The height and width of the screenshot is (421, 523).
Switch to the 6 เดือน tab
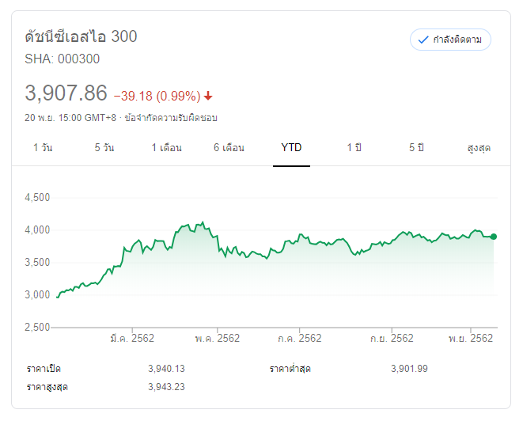[229, 148]
